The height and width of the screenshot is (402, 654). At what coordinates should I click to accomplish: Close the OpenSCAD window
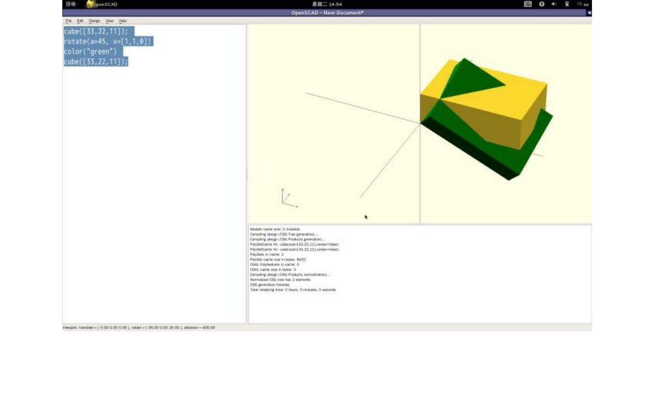click(x=589, y=13)
